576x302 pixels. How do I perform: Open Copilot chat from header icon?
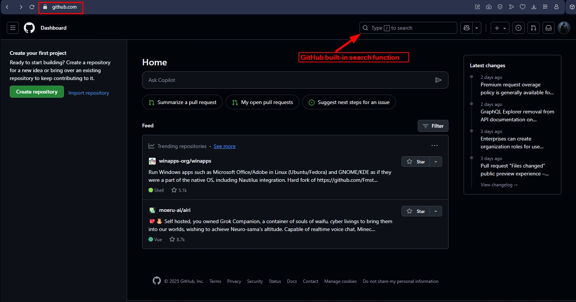(x=467, y=28)
